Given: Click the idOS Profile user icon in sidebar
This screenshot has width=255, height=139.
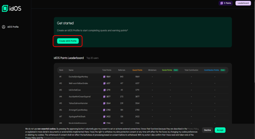Looking at the screenshot, I should pyautogui.click(x=4, y=27).
